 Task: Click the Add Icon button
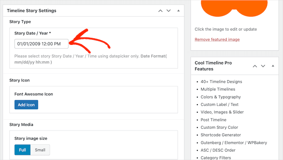26,105
